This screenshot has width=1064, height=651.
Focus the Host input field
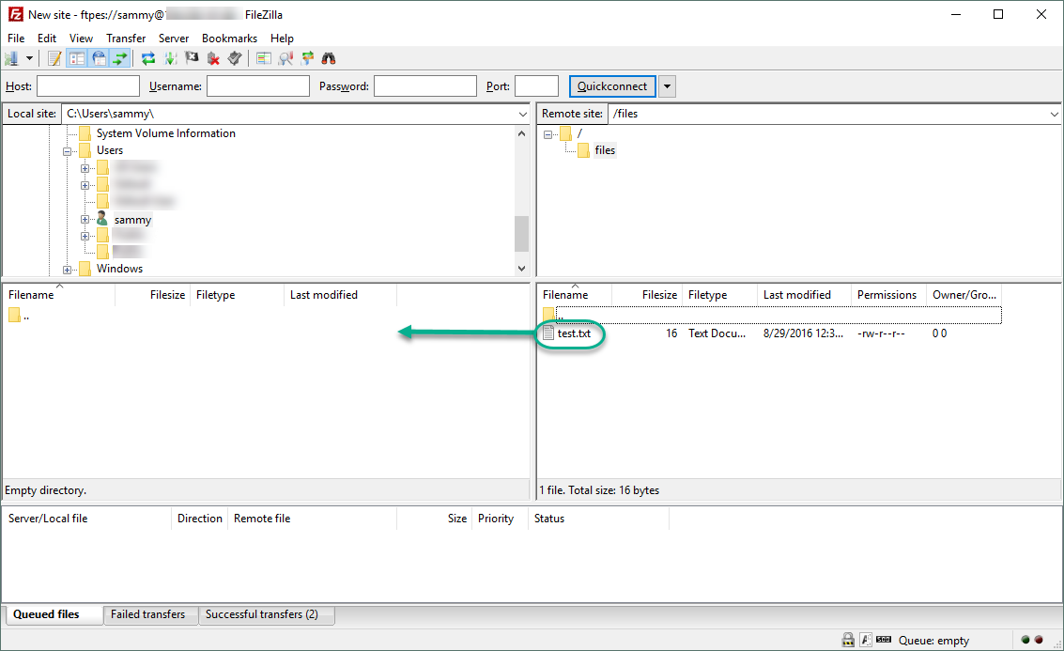tap(88, 86)
